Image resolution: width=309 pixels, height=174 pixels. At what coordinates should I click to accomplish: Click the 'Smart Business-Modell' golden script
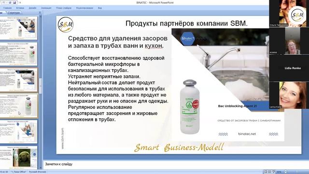pos(179,147)
